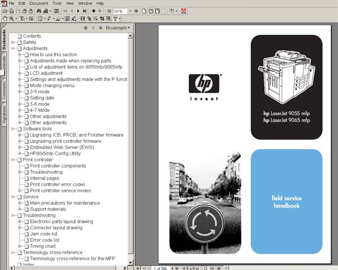Set view to Actual Size page icon
The height and width of the screenshot is (270, 338).
[144, 11]
